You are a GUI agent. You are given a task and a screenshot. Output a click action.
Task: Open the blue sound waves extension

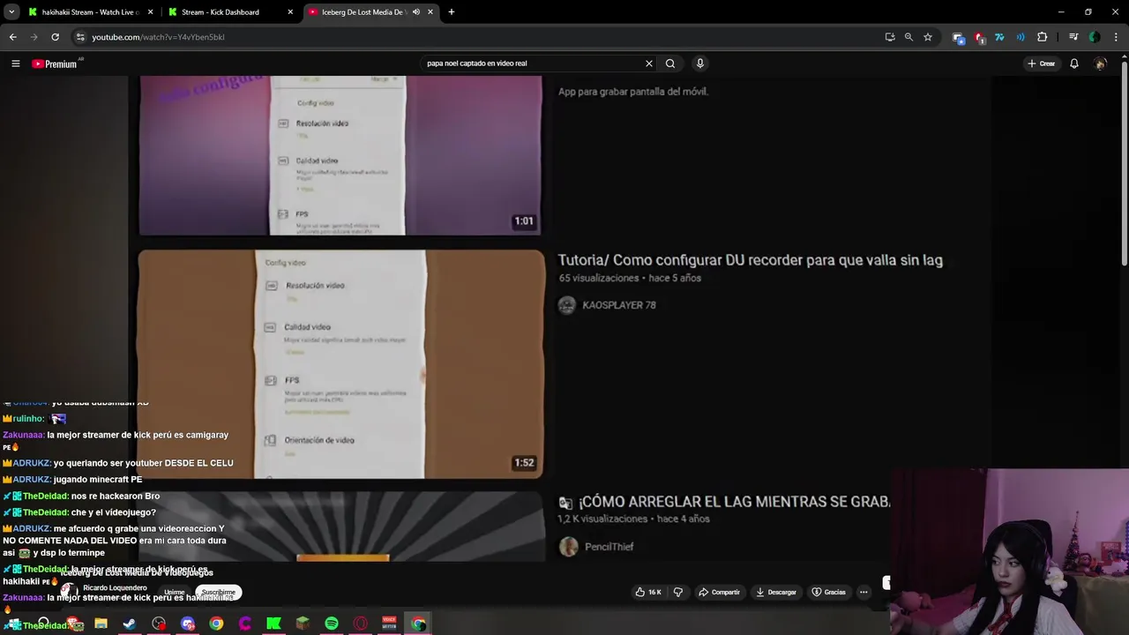coord(1021,37)
